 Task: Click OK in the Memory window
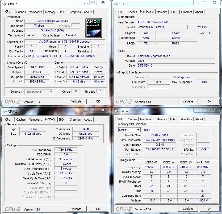pyautogui.click(x=98, y=209)
